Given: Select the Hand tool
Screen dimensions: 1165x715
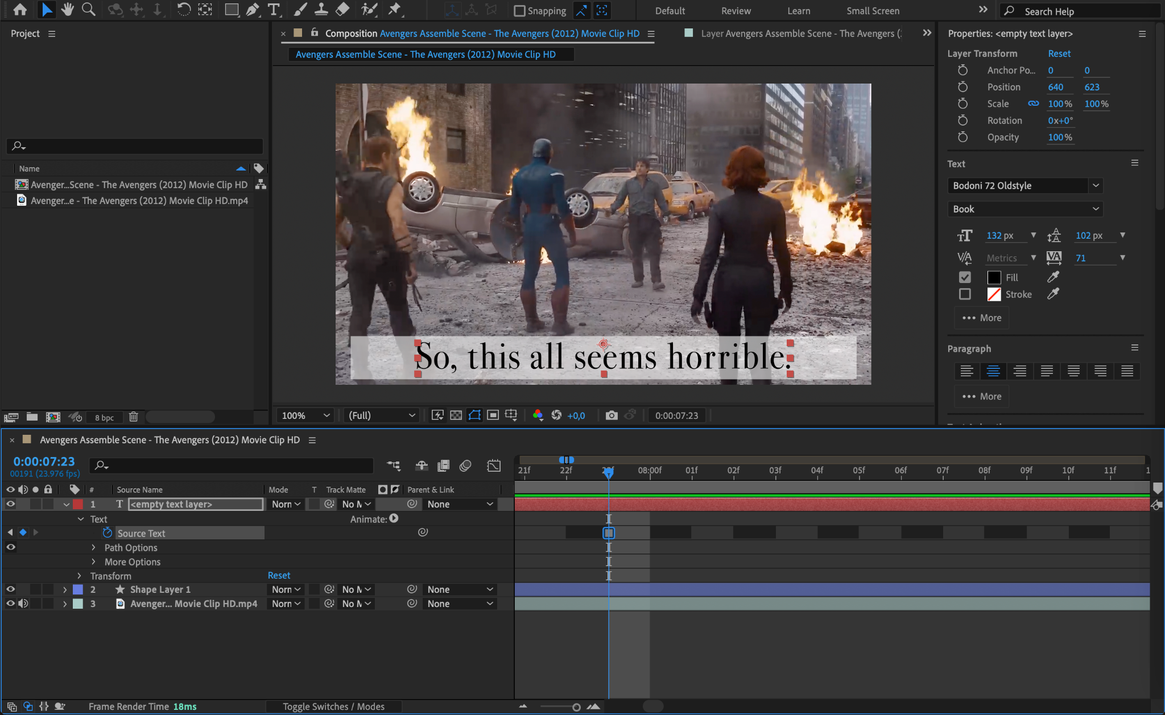Looking at the screenshot, I should tap(67, 10).
